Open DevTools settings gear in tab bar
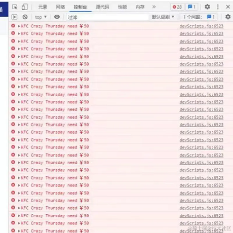This screenshot has height=233, width=233. pos(207,7)
